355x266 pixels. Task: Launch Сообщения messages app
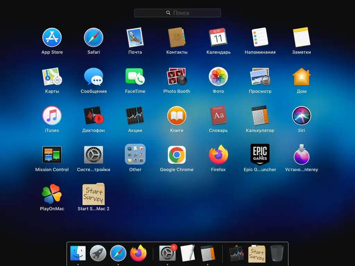point(94,77)
